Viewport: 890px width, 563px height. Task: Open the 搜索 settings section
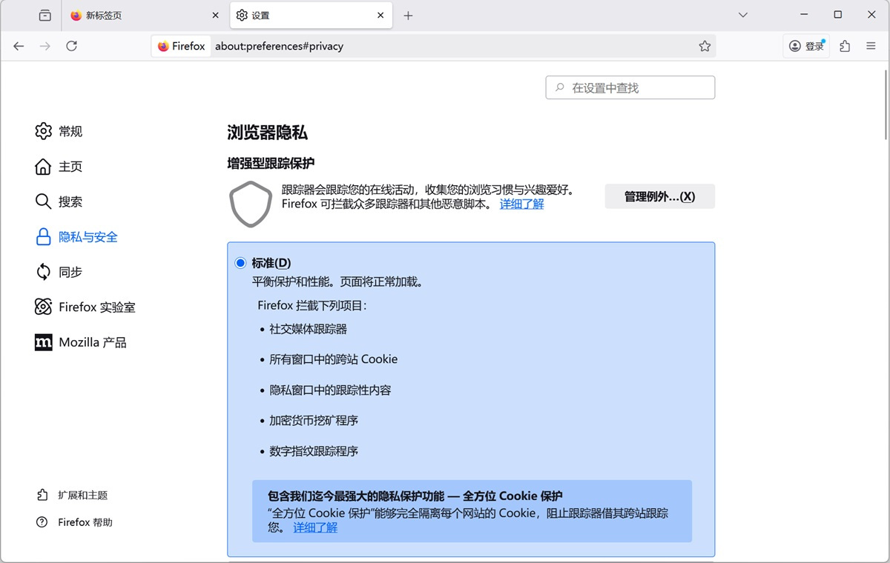[x=70, y=201]
